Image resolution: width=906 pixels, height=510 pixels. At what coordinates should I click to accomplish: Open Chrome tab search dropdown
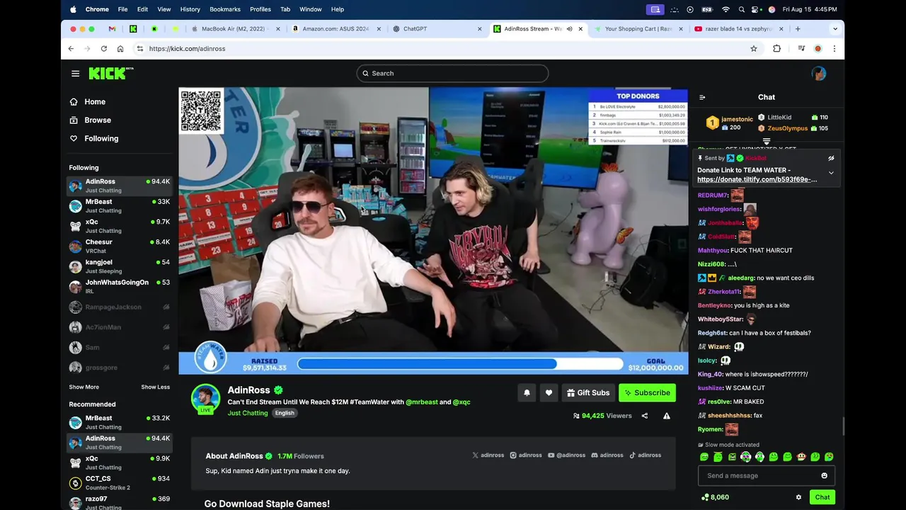click(x=835, y=29)
